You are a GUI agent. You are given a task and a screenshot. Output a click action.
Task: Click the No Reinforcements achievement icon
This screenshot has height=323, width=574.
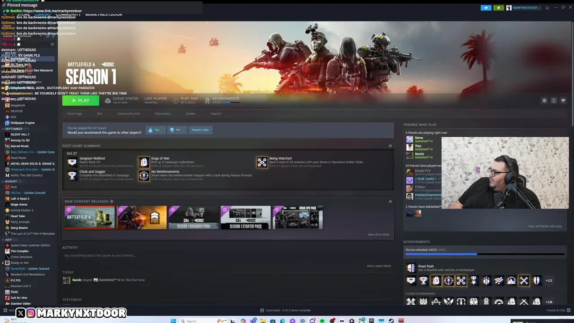point(143,175)
